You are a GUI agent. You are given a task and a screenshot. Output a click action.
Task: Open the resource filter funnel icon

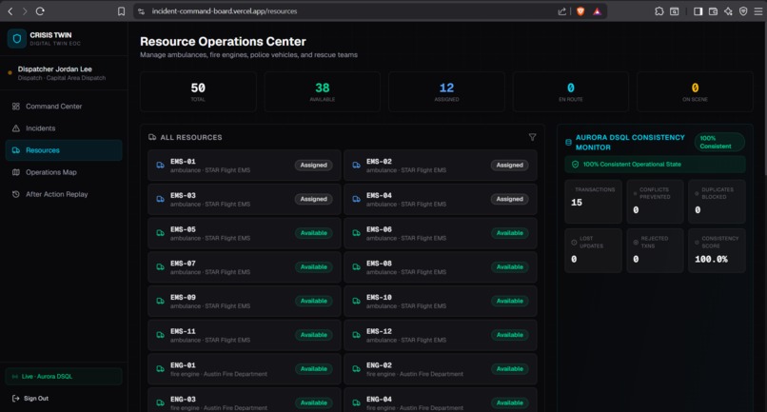532,138
